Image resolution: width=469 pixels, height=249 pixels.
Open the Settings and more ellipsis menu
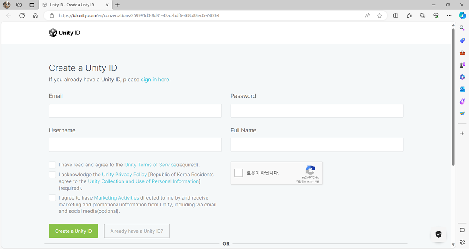point(449,15)
